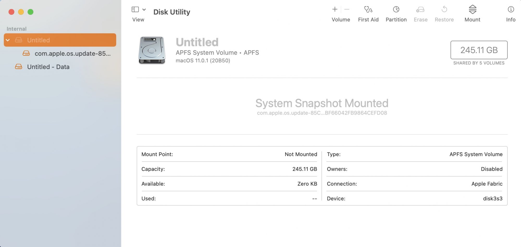The width and height of the screenshot is (521, 247).
Task: Click the sidebar View icon
Action: [135, 10]
